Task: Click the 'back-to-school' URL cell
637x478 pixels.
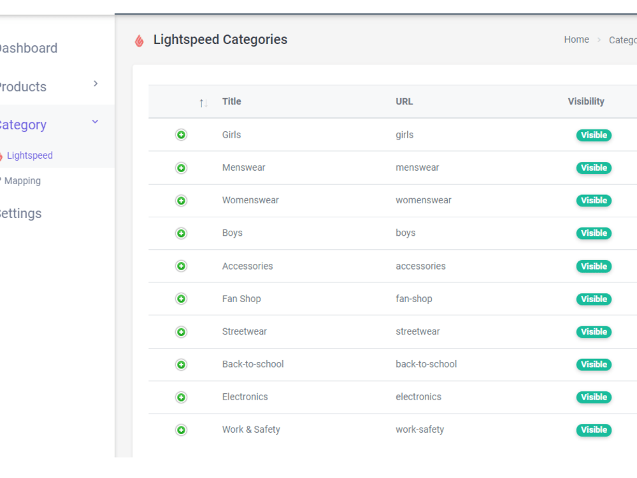Action: pyautogui.click(x=426, y=364)
